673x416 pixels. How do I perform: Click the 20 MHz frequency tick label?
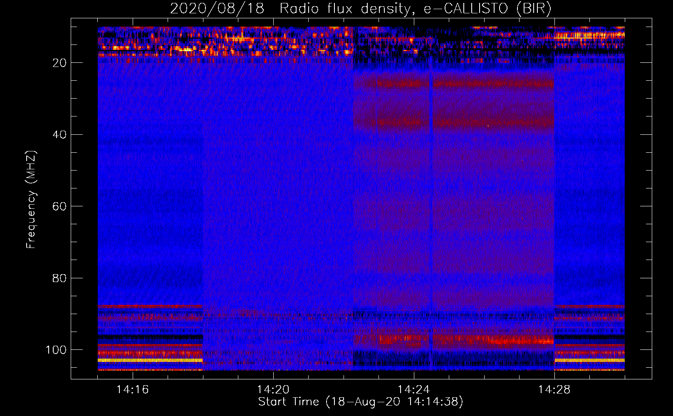(60, 63)
